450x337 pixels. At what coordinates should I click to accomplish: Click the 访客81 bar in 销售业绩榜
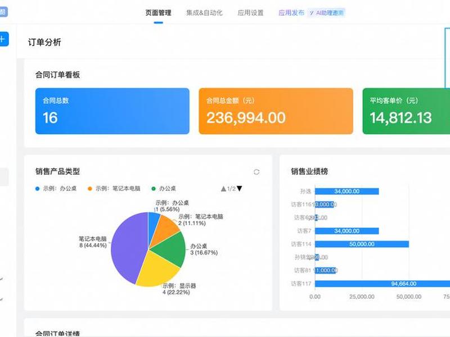325,270
